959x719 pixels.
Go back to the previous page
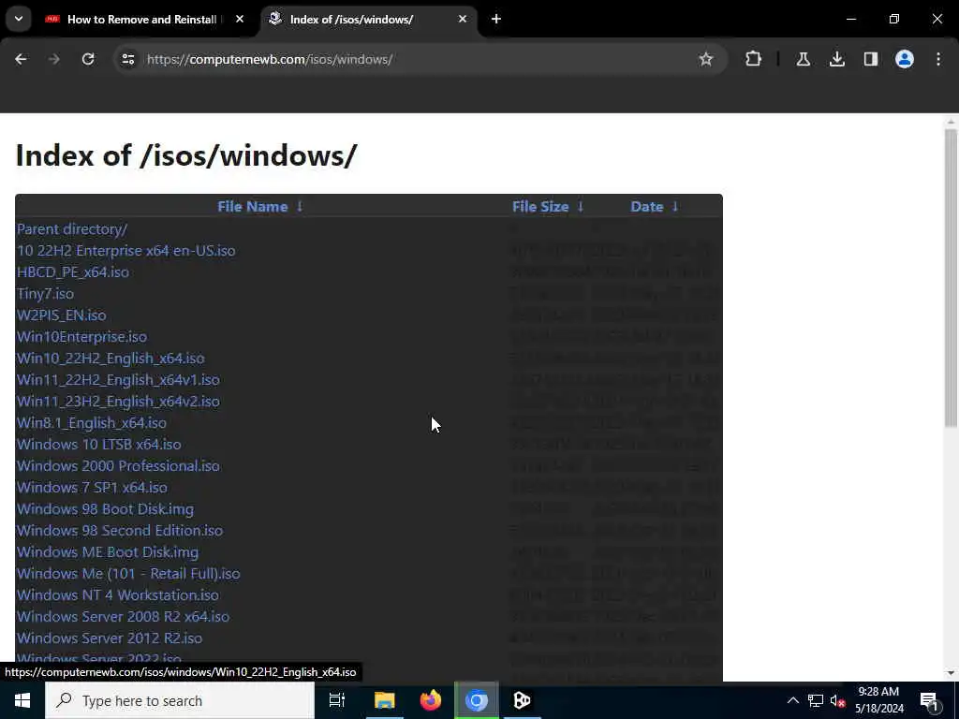point(21,59)
